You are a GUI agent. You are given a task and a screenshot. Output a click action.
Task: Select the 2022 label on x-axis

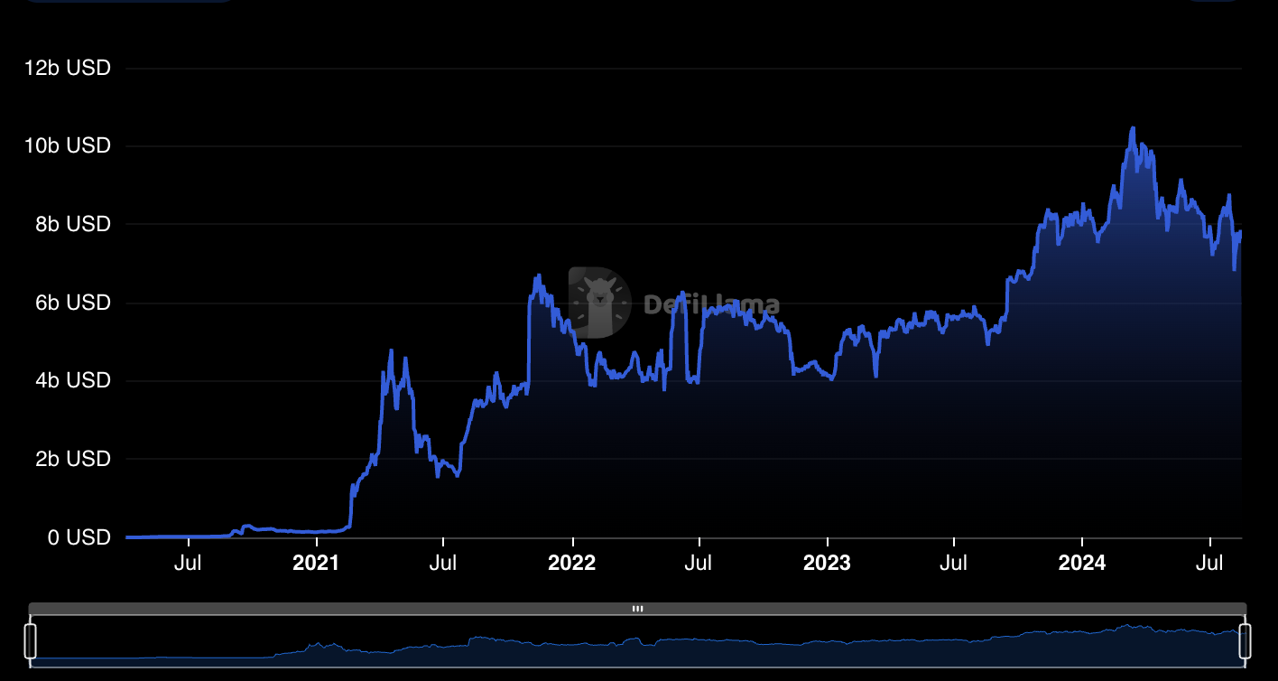tap(572, 564)
